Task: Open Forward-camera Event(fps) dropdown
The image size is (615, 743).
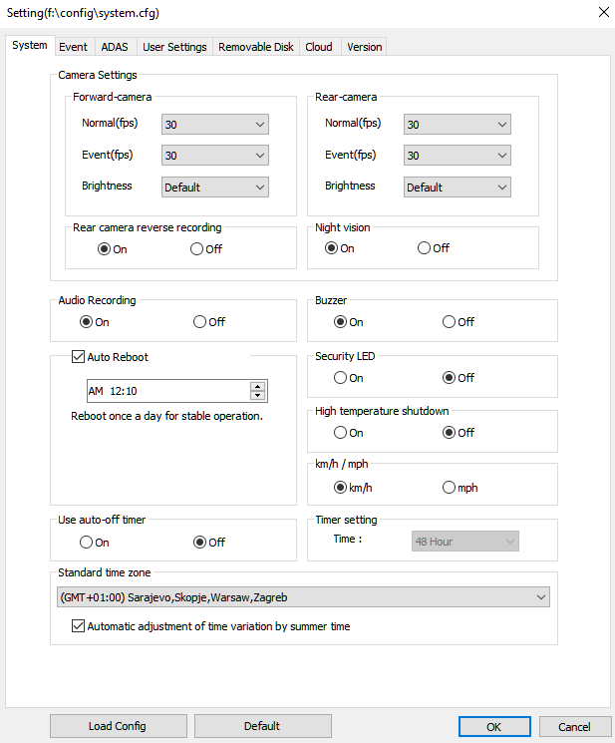Action: click(x=215, y=156)
